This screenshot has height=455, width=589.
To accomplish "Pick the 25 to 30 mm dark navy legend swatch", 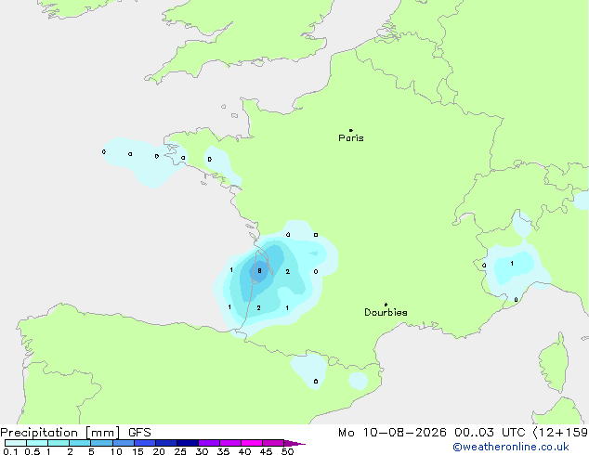I will coord(188,443).
